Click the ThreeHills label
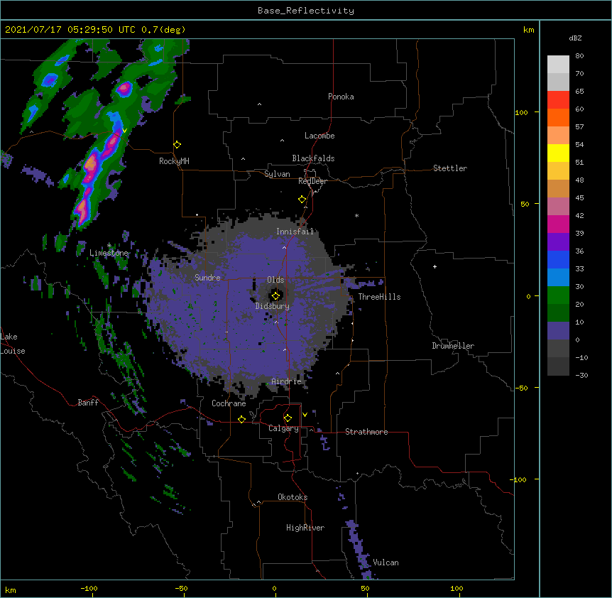Screen dimensions: 612x598 point(379,297)
